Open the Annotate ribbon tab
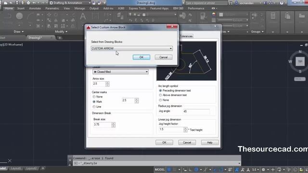The image size is (308, 173). 35,9
